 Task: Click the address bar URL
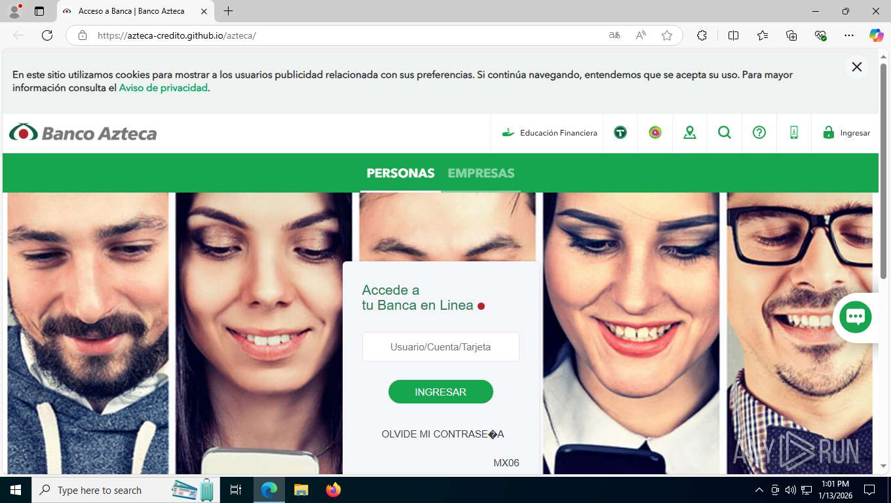pos(176,35)
